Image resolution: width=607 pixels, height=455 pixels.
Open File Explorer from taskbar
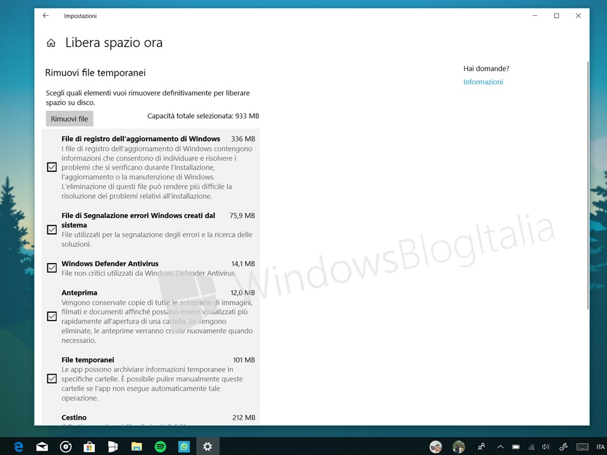point(137,447)
